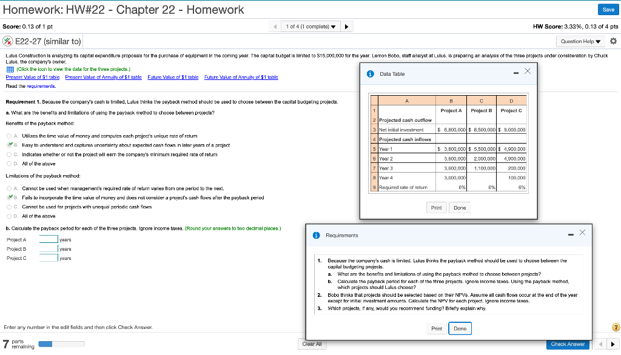Viewport: 621px width, 355px height.
Task: Open the '1 of 4 (1 complete)' dropdown
Action: (x=310, y=27)
